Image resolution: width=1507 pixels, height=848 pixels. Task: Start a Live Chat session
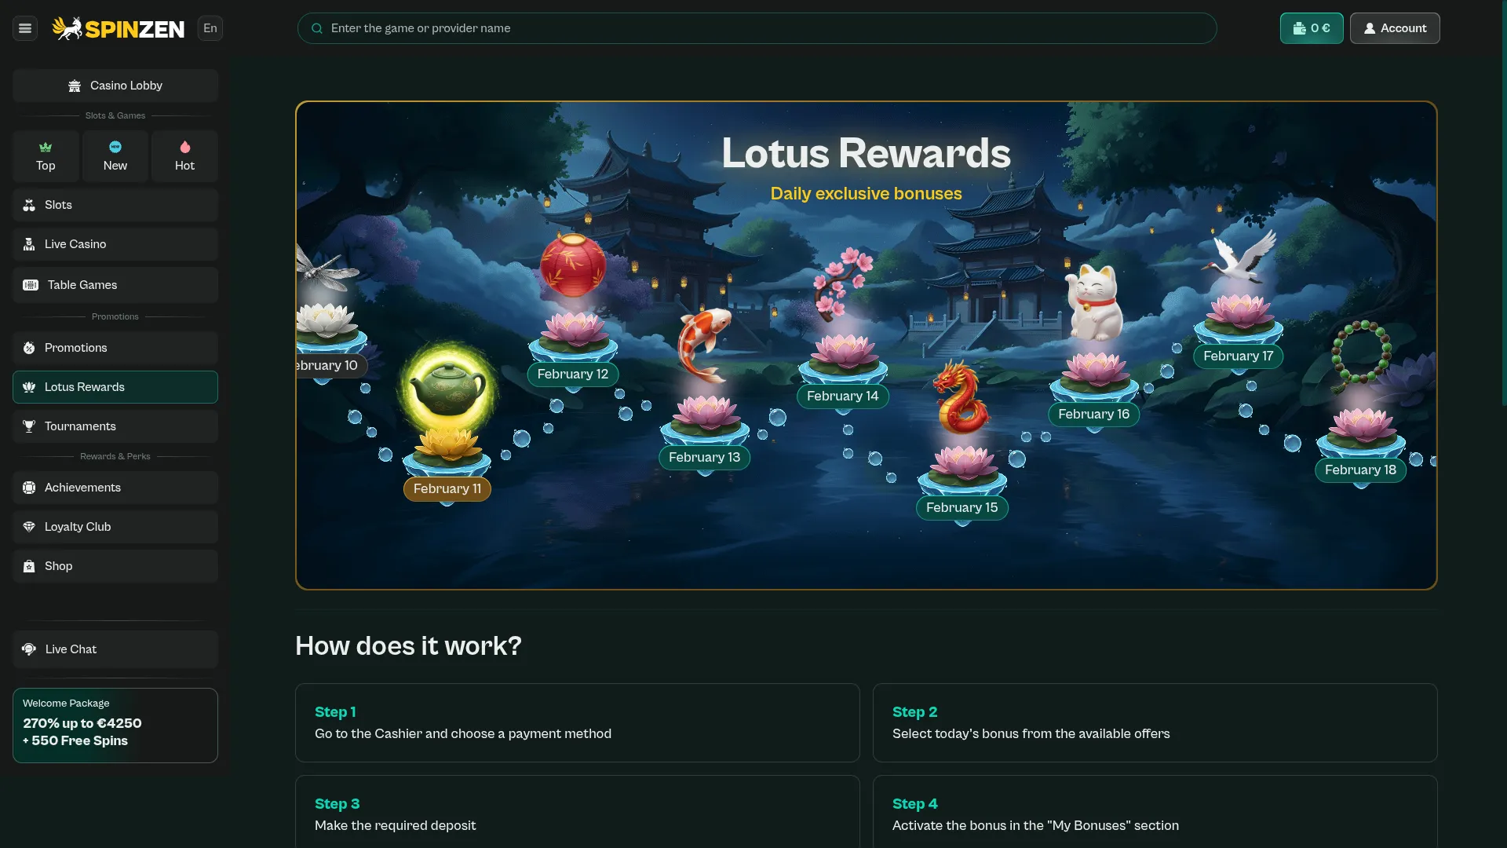coord(115,649)
